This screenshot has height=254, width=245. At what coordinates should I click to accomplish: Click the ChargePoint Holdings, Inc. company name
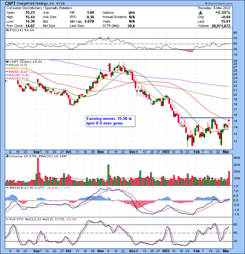pos(36,3)
